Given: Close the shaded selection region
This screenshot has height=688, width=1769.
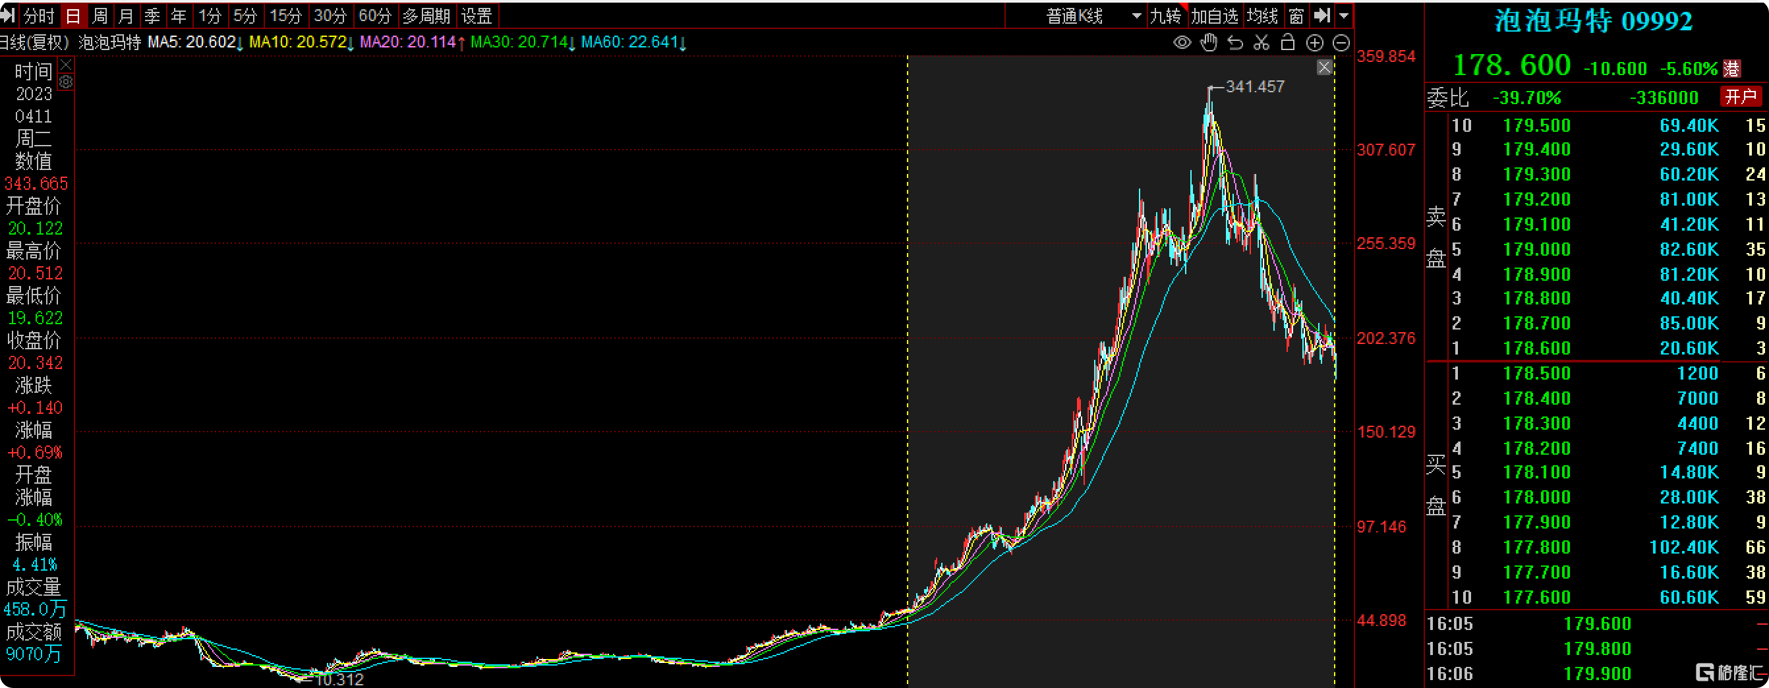Looking at the screenshot, I should [1325, 67].
